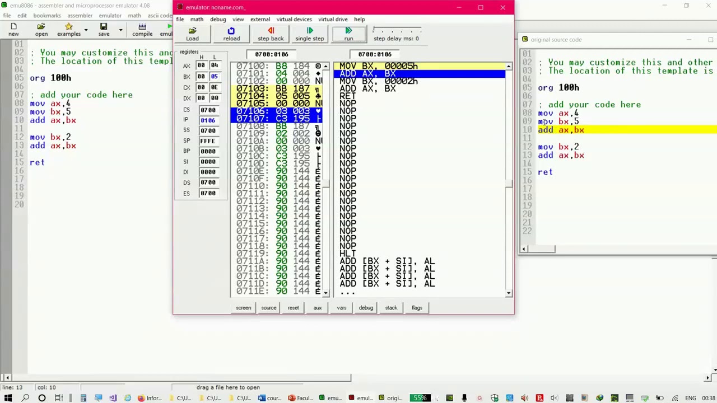Open the external menu
This screenshot has height=403, width=717.
click(x=260, y=19)
